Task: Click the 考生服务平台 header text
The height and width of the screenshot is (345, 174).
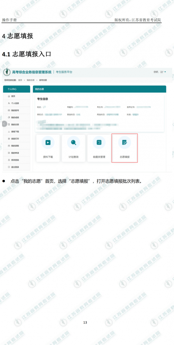Action: (x=64, y=72)
